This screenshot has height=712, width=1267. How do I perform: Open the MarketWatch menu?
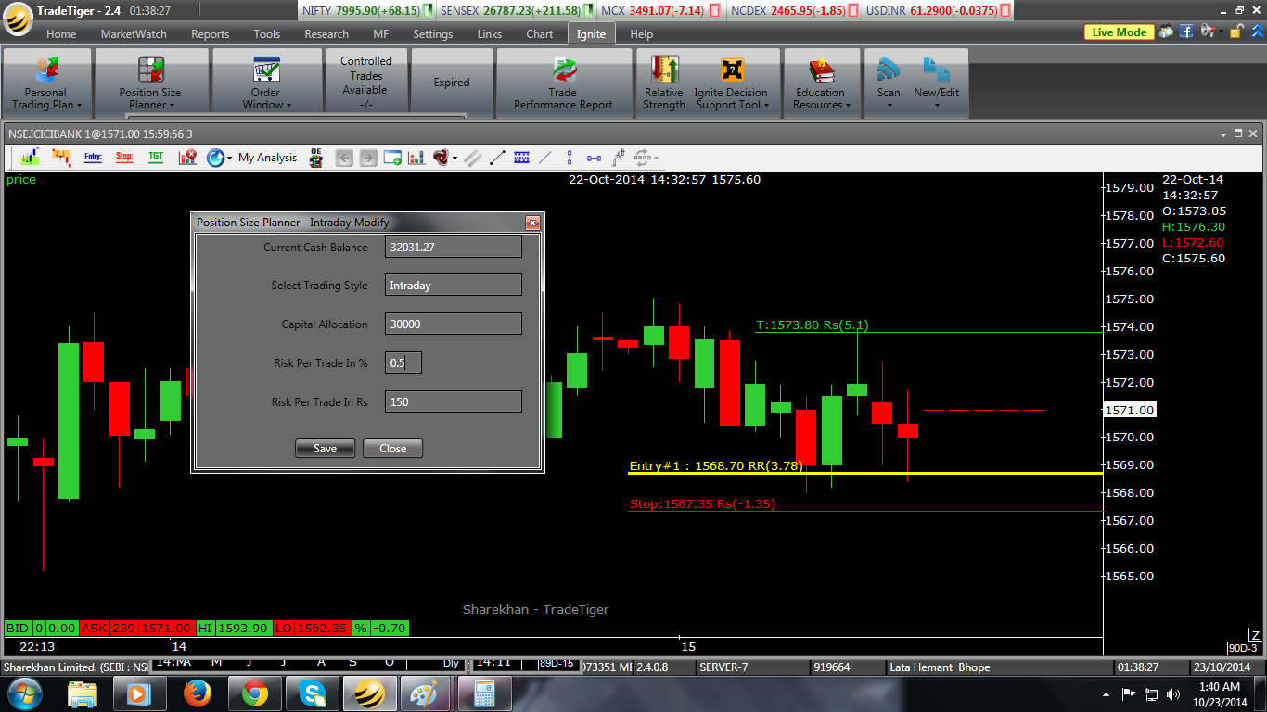(x=134, y=34)
